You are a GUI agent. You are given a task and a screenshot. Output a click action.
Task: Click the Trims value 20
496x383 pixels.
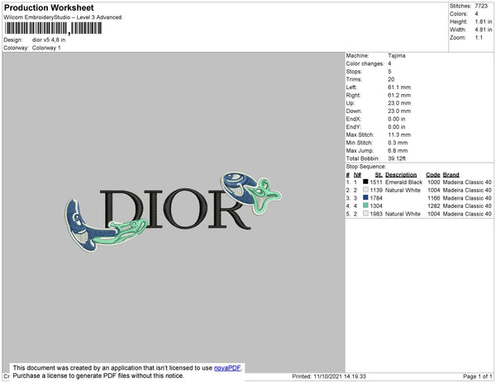(391, 79)
